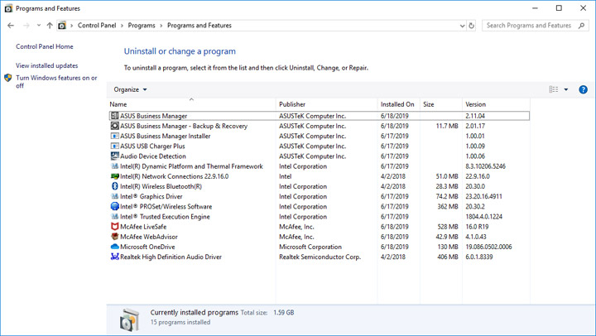
Task: Go forward with the right arrow
Action: pos(26,26)
